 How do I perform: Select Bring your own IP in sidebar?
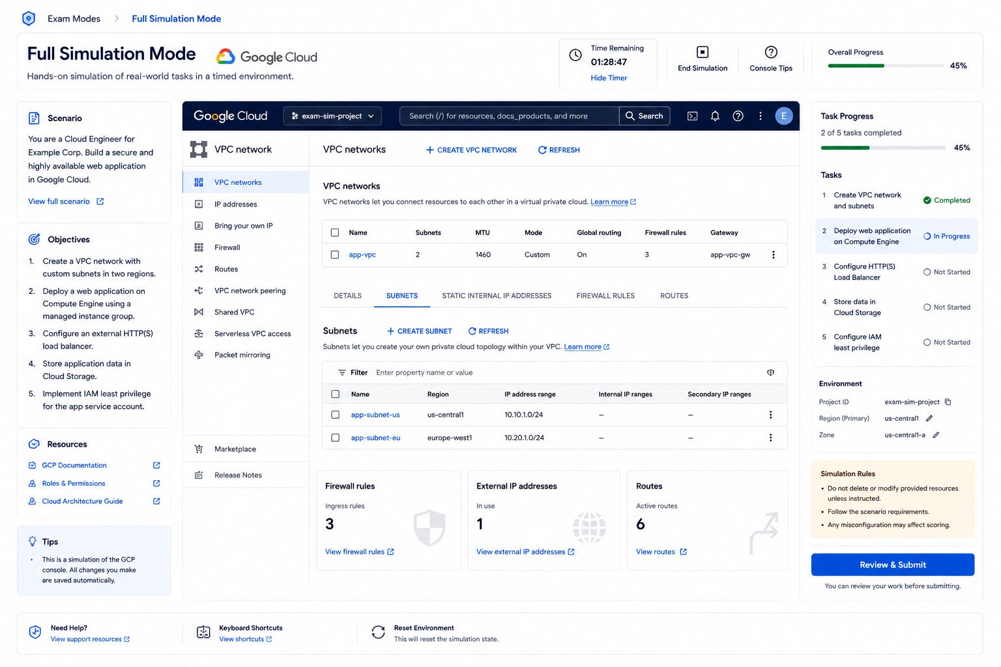pyautogui.click(x=246, y=226)
